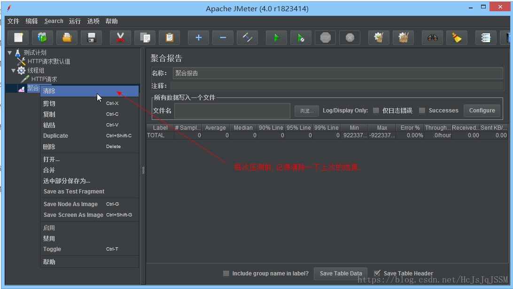Click the HTTP defaults wrench icon

click(21, 61)
